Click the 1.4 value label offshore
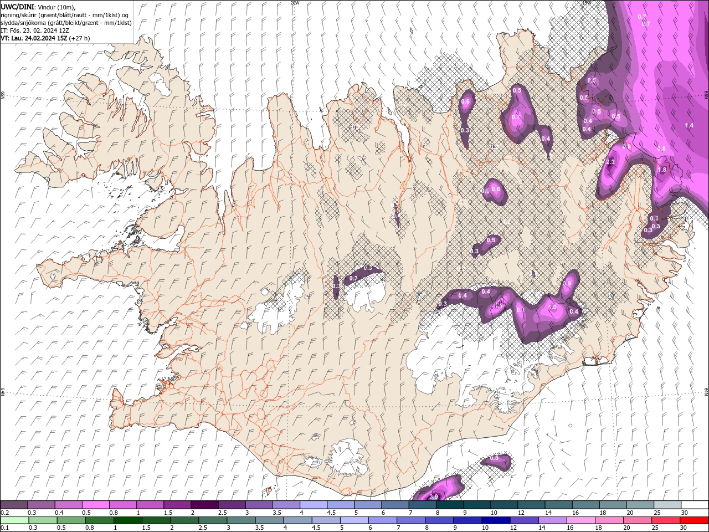This screenshot has height=532, width=709. tap(689, 126)
